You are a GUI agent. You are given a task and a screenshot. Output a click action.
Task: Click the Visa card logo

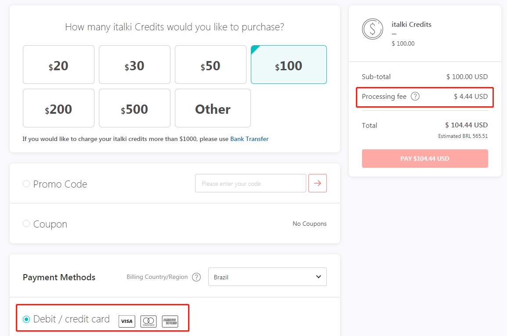[127, 321]
